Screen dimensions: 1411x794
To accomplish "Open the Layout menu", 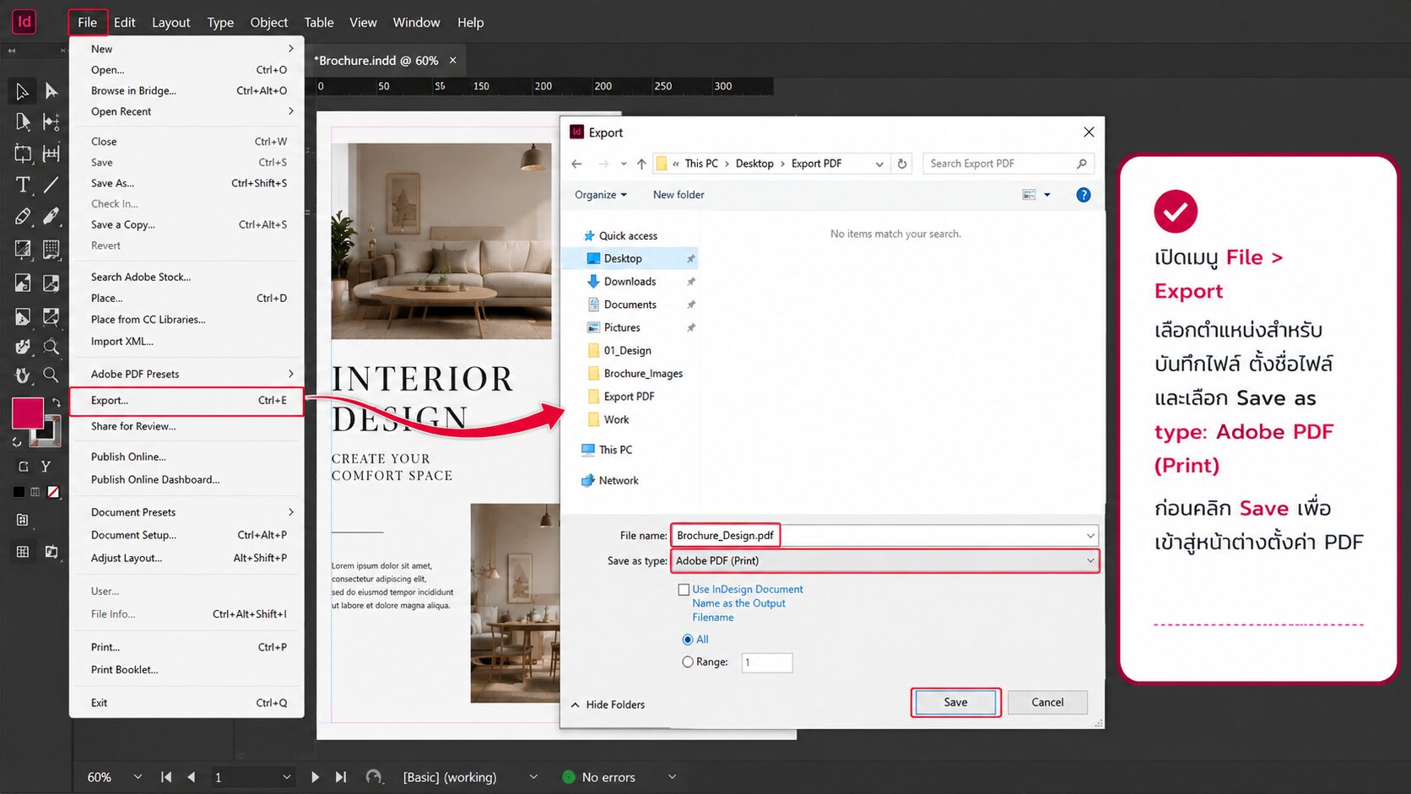I will [170, 22].
